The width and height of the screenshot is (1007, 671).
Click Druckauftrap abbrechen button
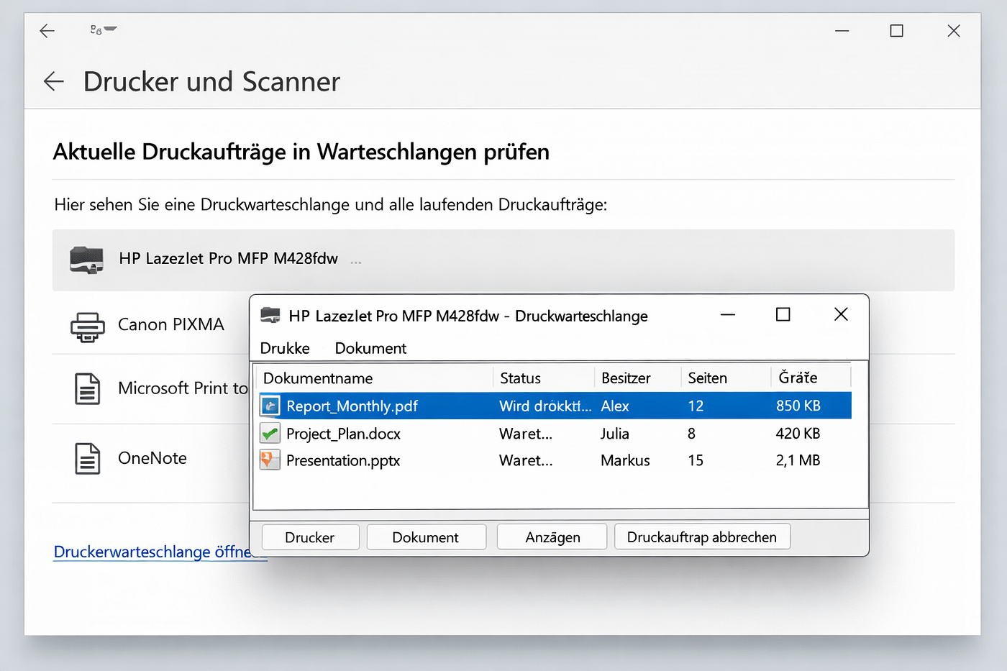point(702,537)
